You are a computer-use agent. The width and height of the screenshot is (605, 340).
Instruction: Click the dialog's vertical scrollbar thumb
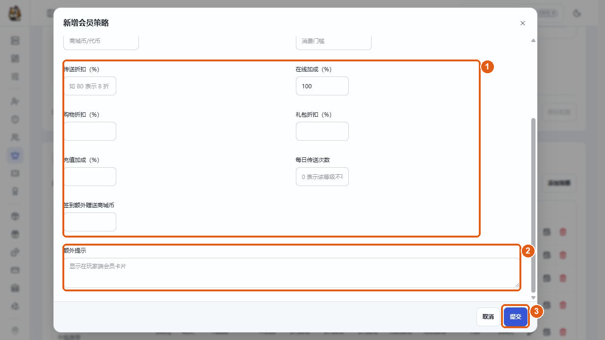(x=534, y=205)
